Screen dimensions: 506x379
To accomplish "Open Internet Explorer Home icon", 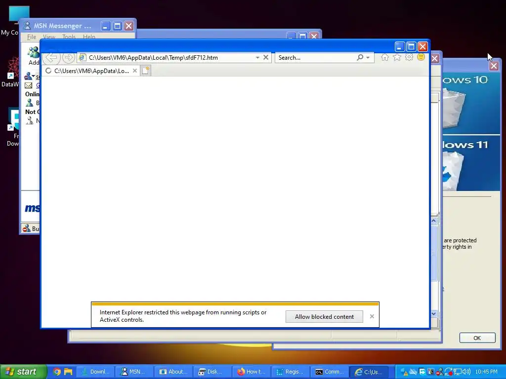I will [384, 57].
